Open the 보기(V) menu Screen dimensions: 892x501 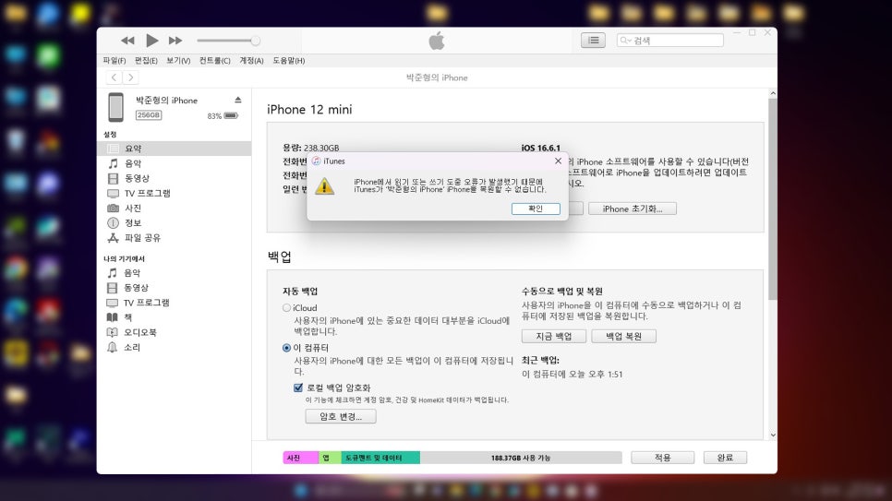[178, 60]
